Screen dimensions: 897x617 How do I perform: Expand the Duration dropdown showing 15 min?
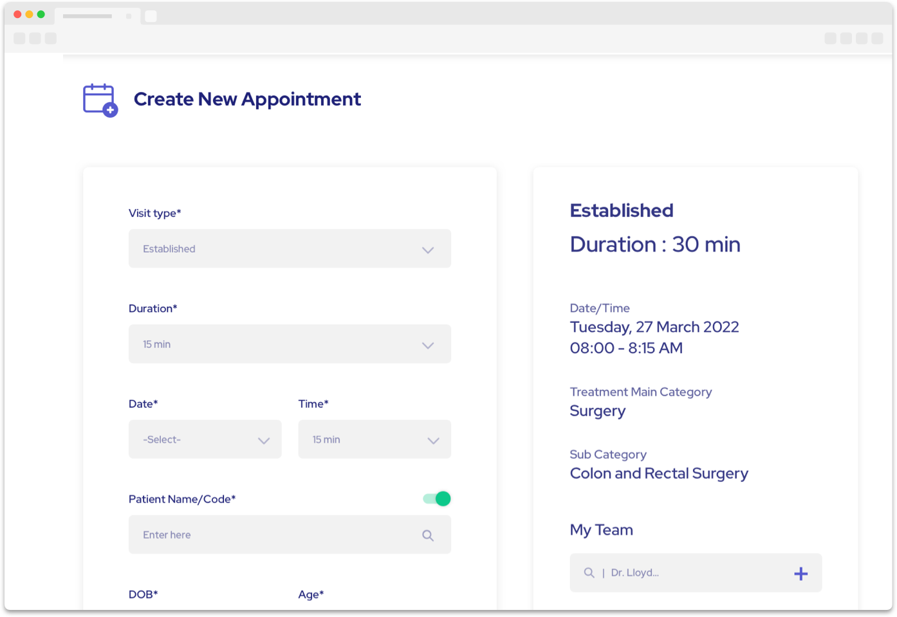tap(290, 344)
